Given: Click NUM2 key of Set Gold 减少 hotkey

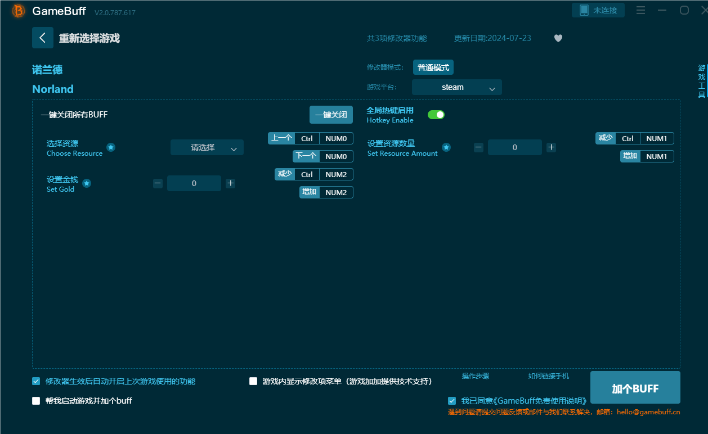Looking at the screenshot, I should pyautogui.click(x=336, y=174).
